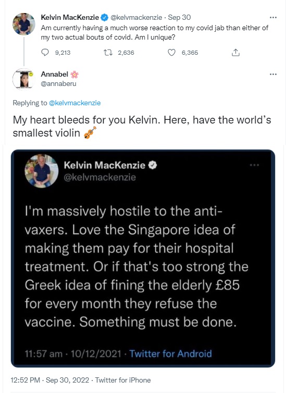Image resolution: width=286 pixels, height=393 pixels.
Task: Click the Twitter for Android link
Action: (170, 354)
